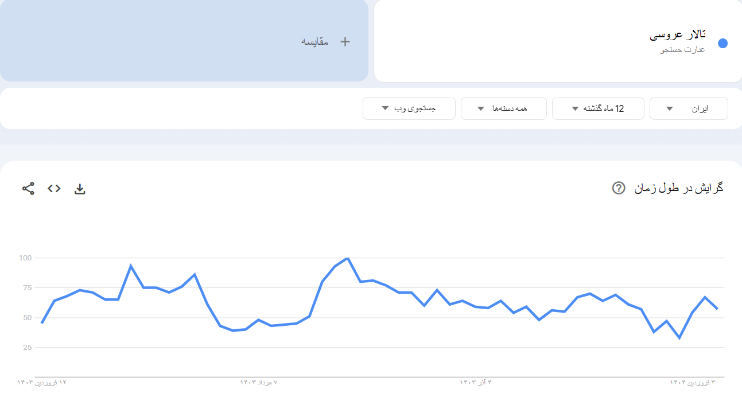This screenshot has width=742, height=405.
Task: Click the عبارت جستجو label under the term
Action: pyautogui.click(x=682, y=50)
